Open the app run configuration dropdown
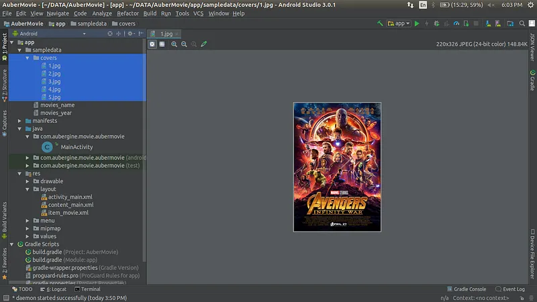Image resolution: width=537 pixels, height=302 pixels. point(399,23)
